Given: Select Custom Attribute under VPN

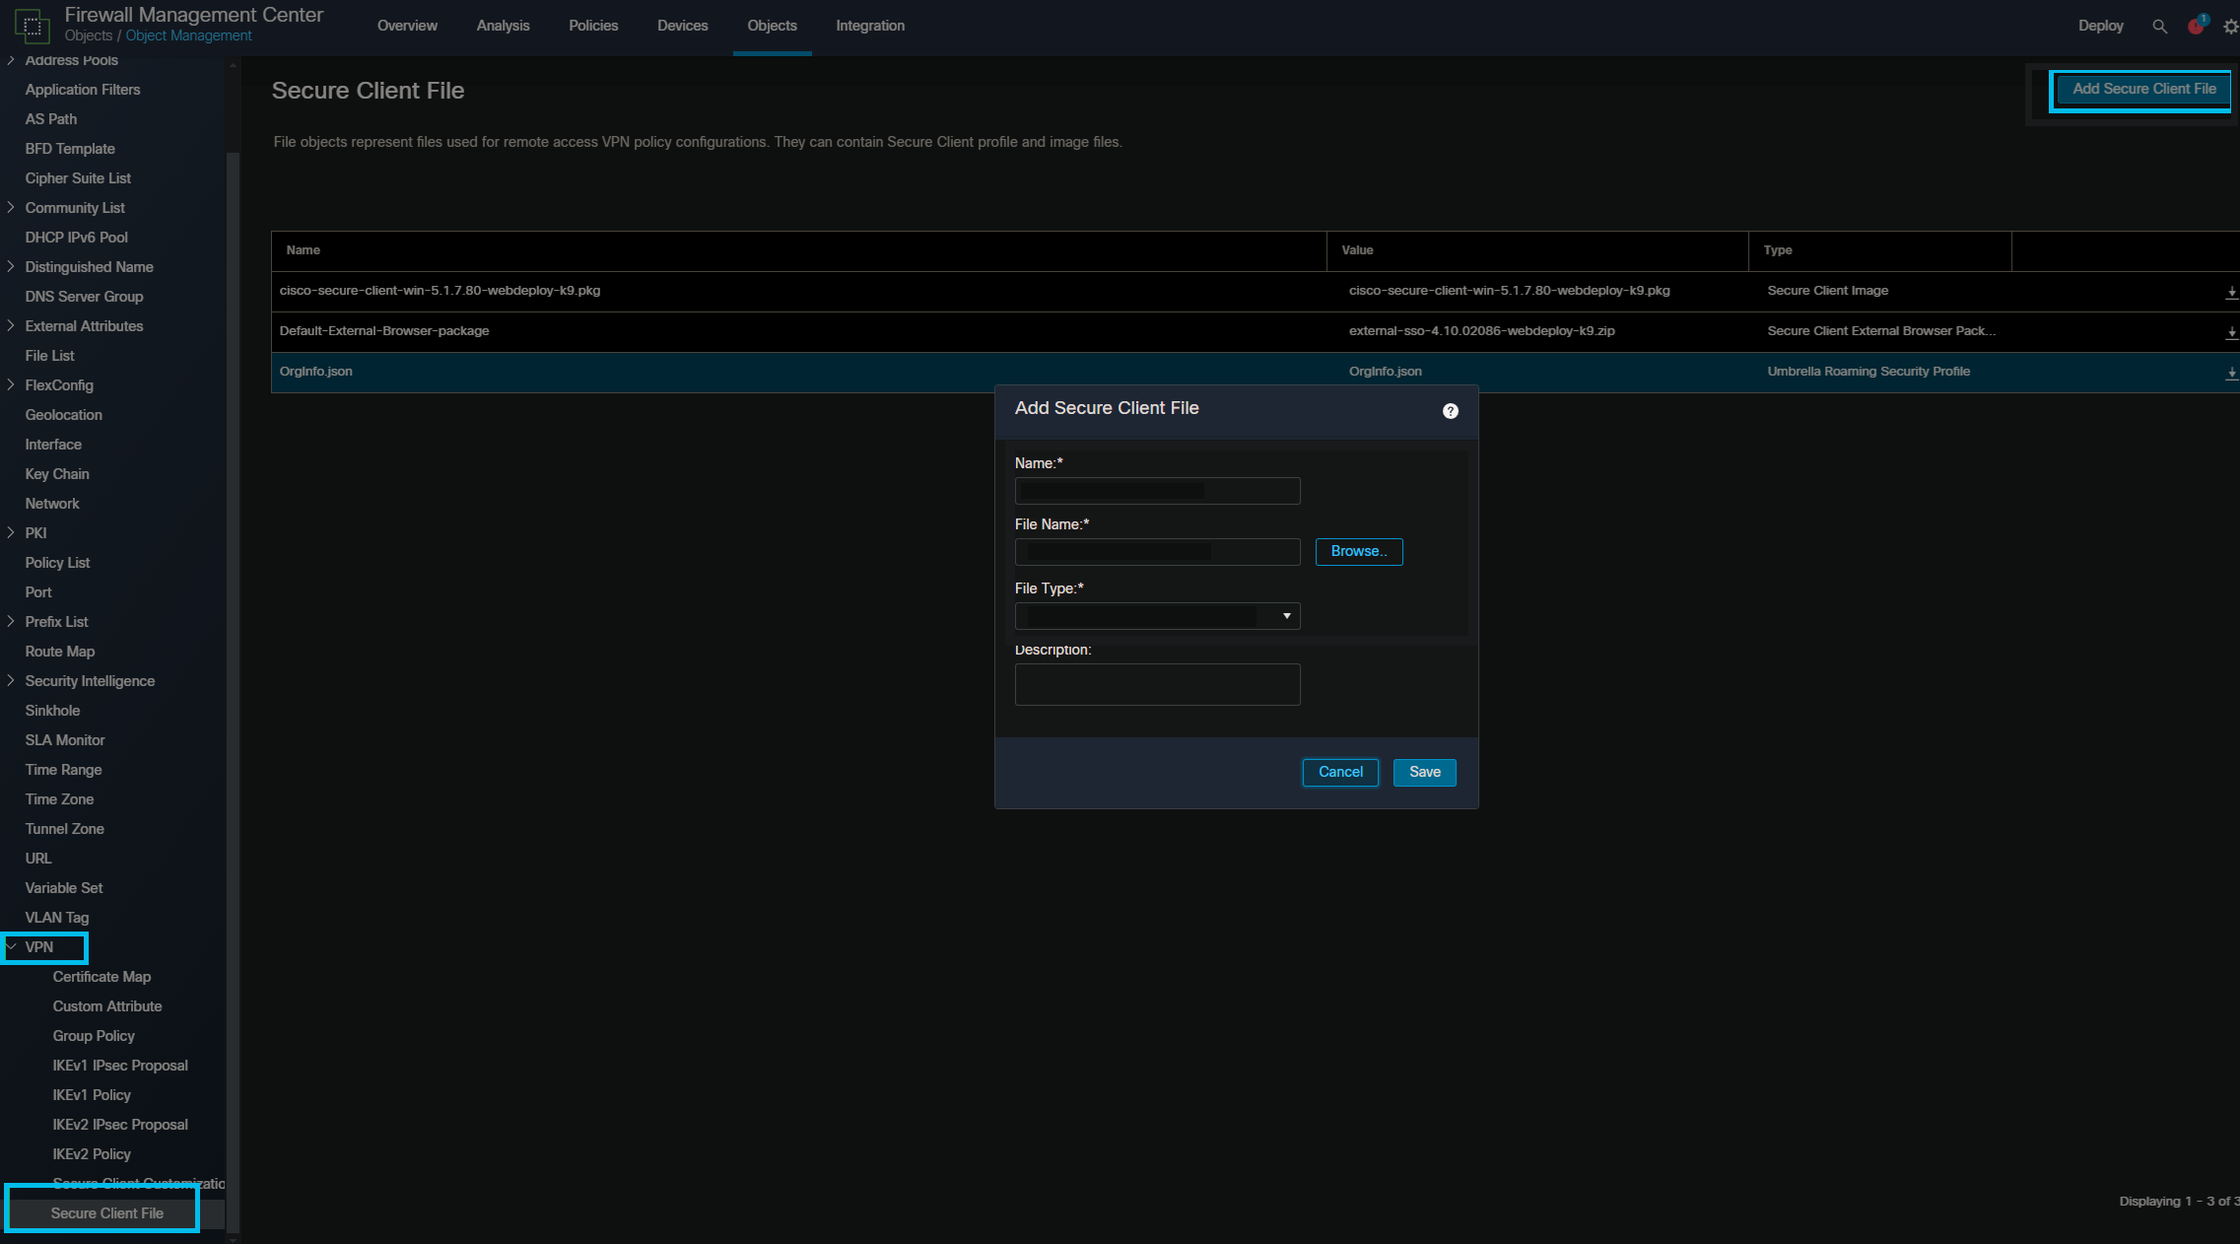Looking at the screenshot, I should [107, 1005].
